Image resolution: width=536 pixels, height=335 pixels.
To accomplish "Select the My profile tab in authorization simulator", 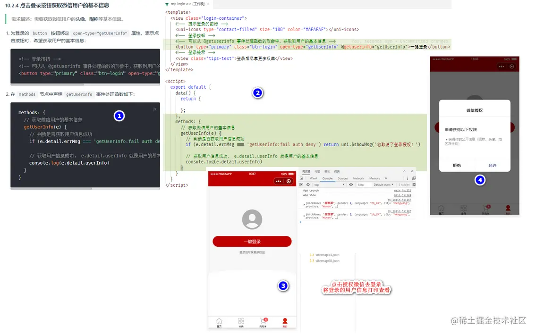I will click(x=508, y=209).
